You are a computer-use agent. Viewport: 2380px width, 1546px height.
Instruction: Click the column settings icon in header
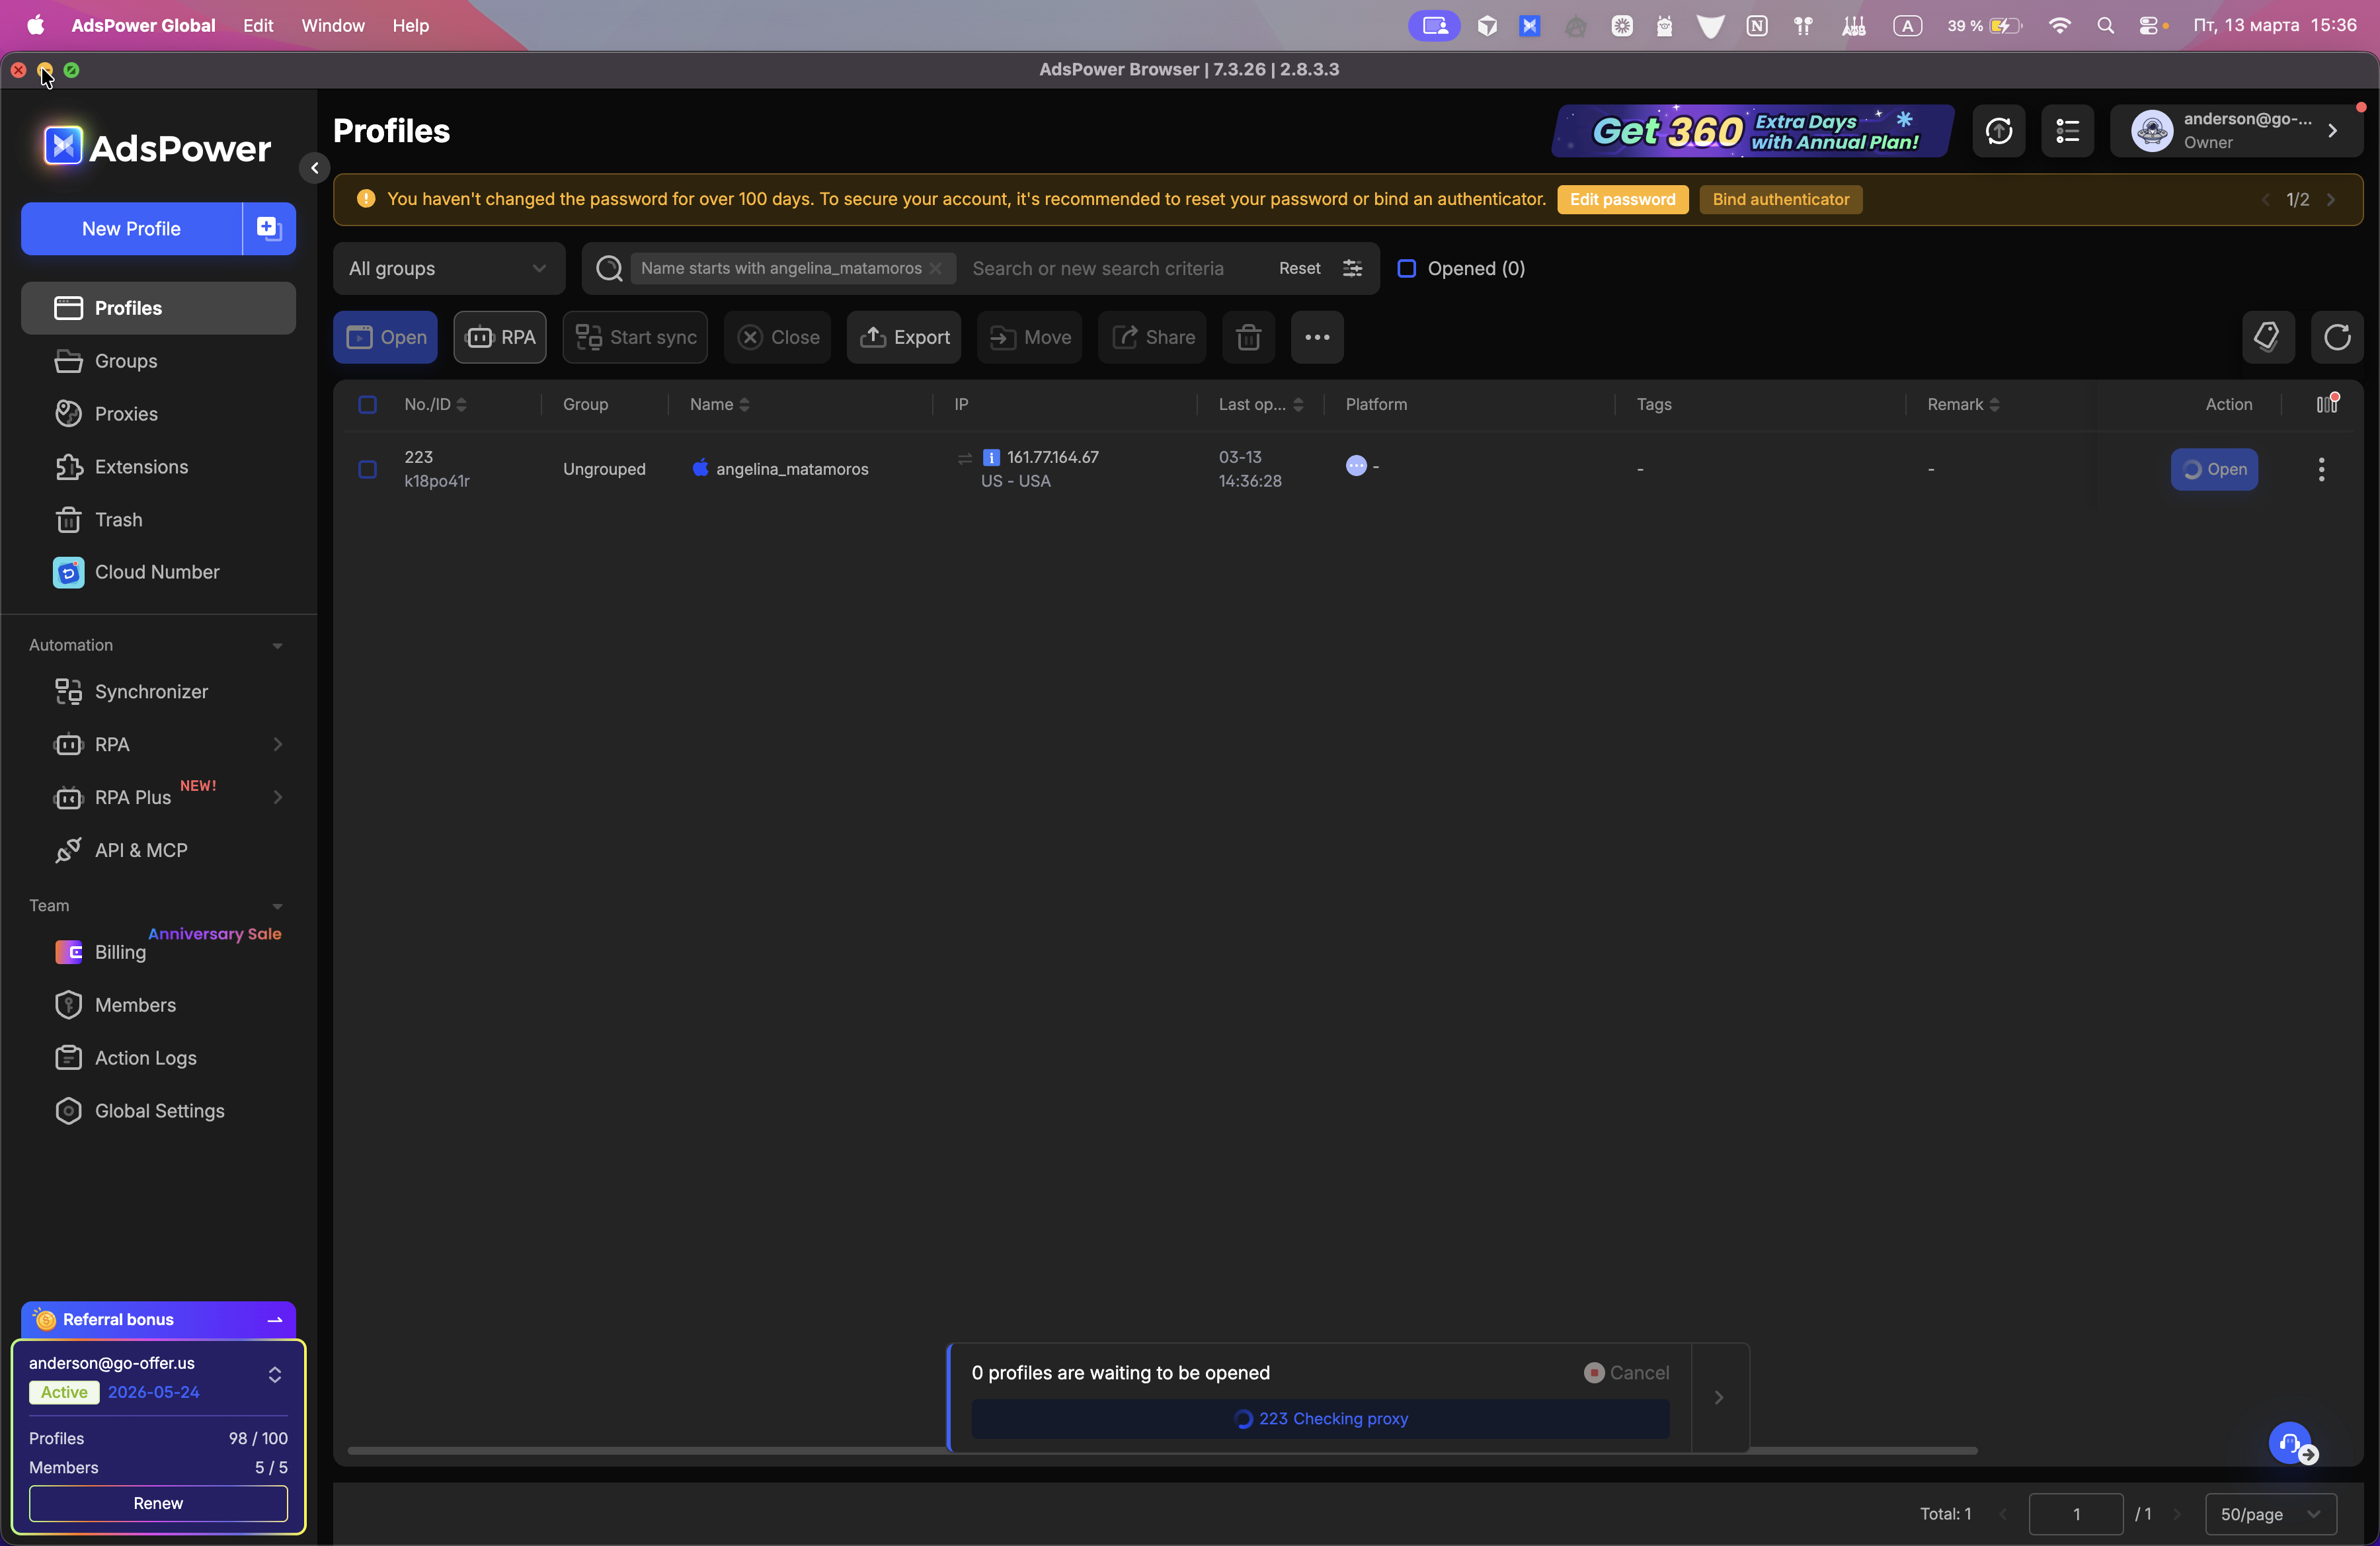(x=2326, y=404)
